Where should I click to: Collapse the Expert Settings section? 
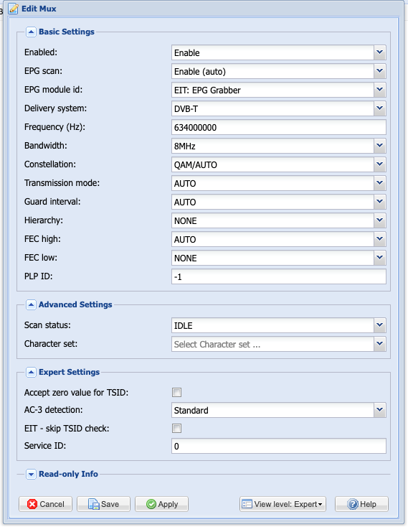click(x=31, y=373)
